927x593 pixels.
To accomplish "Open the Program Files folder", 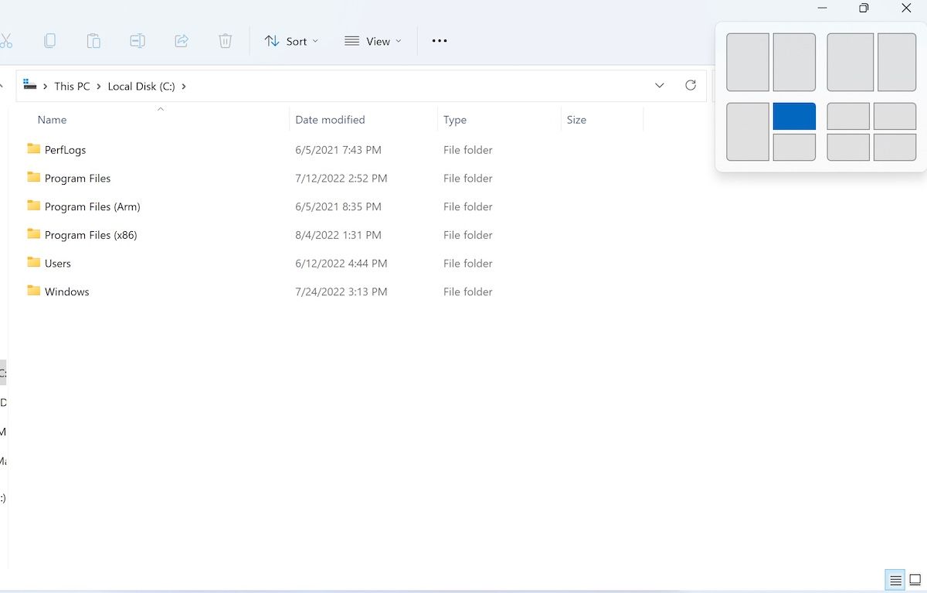I will [77, 178].
